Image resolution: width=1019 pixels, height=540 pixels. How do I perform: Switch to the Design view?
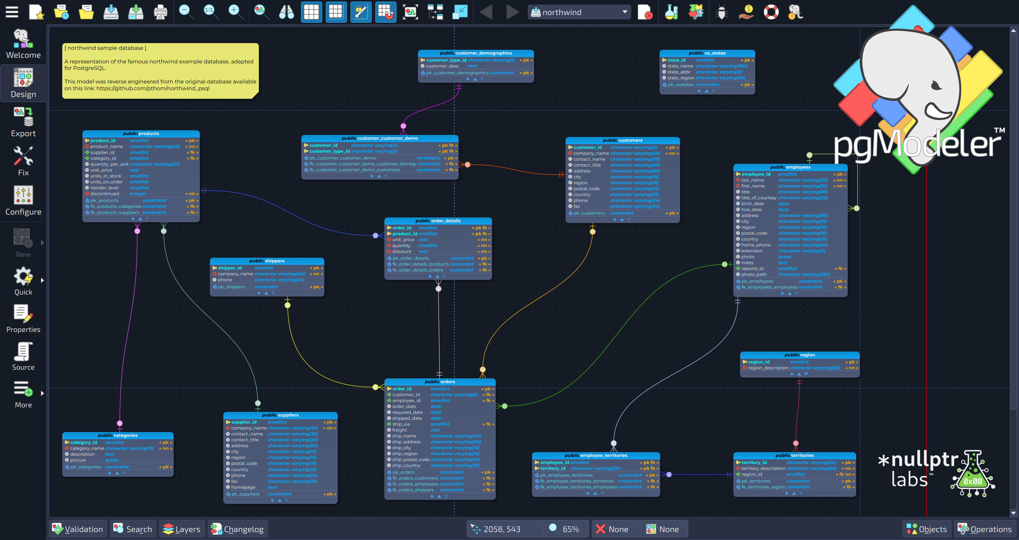23,83
